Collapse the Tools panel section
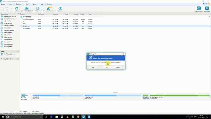 tap(18, 51)
